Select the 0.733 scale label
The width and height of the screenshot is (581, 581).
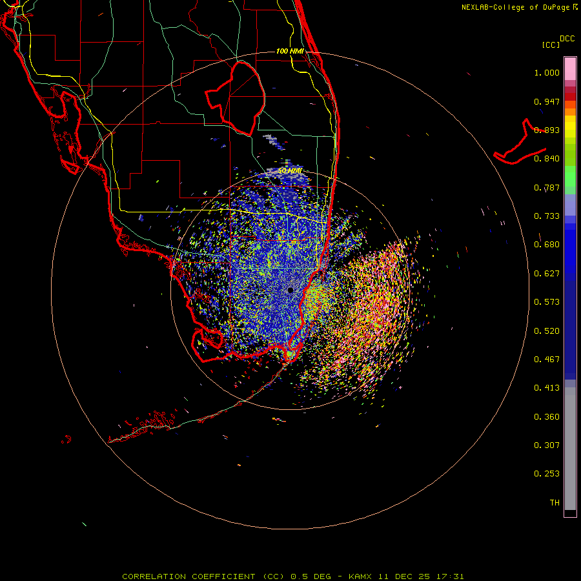547,216
